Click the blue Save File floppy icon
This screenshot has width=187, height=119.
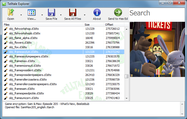click(51, 12)
